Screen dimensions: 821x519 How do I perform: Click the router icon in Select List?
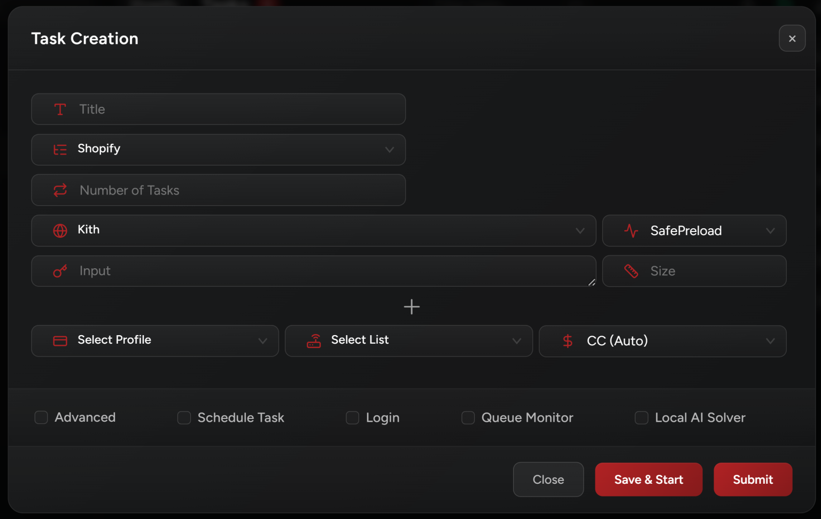[314, 341]
